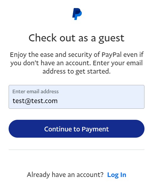Click the word 'PayPal' in the description
154x191 pixels.
[111, 55]
